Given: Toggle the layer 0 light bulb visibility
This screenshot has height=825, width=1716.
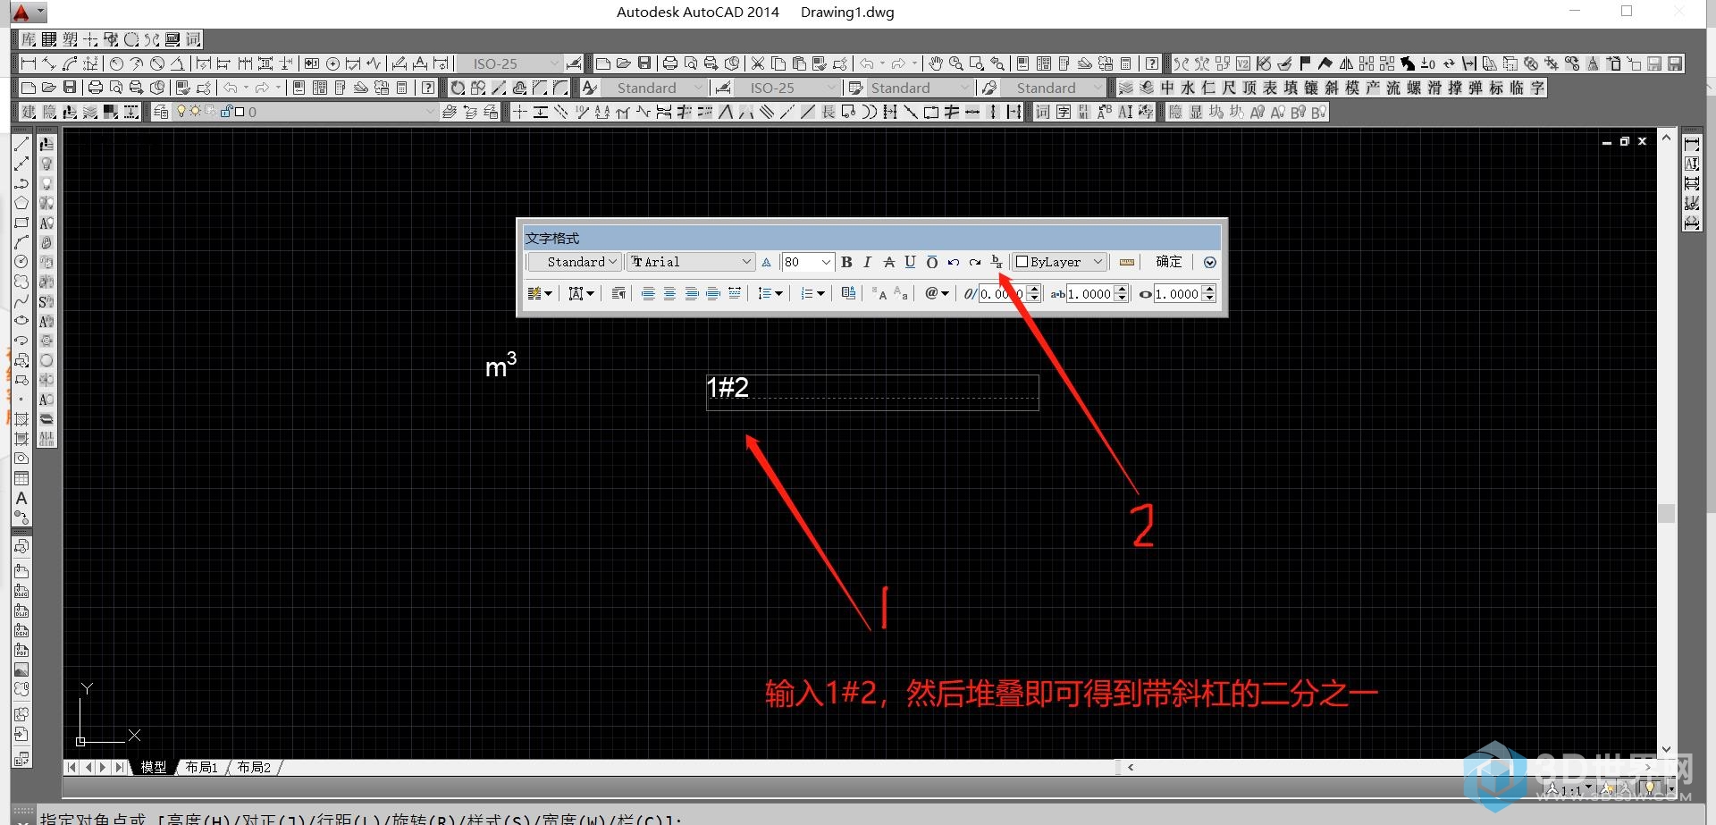Looking at the screenshot, I should tap(182, 112).
